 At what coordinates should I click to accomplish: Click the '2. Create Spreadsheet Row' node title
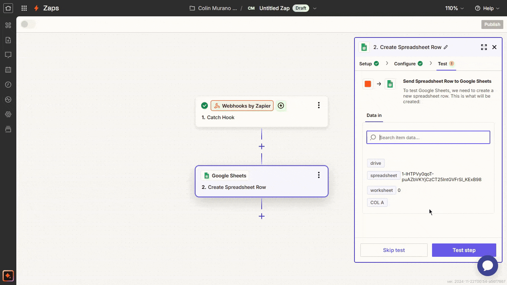coord(234,187)
